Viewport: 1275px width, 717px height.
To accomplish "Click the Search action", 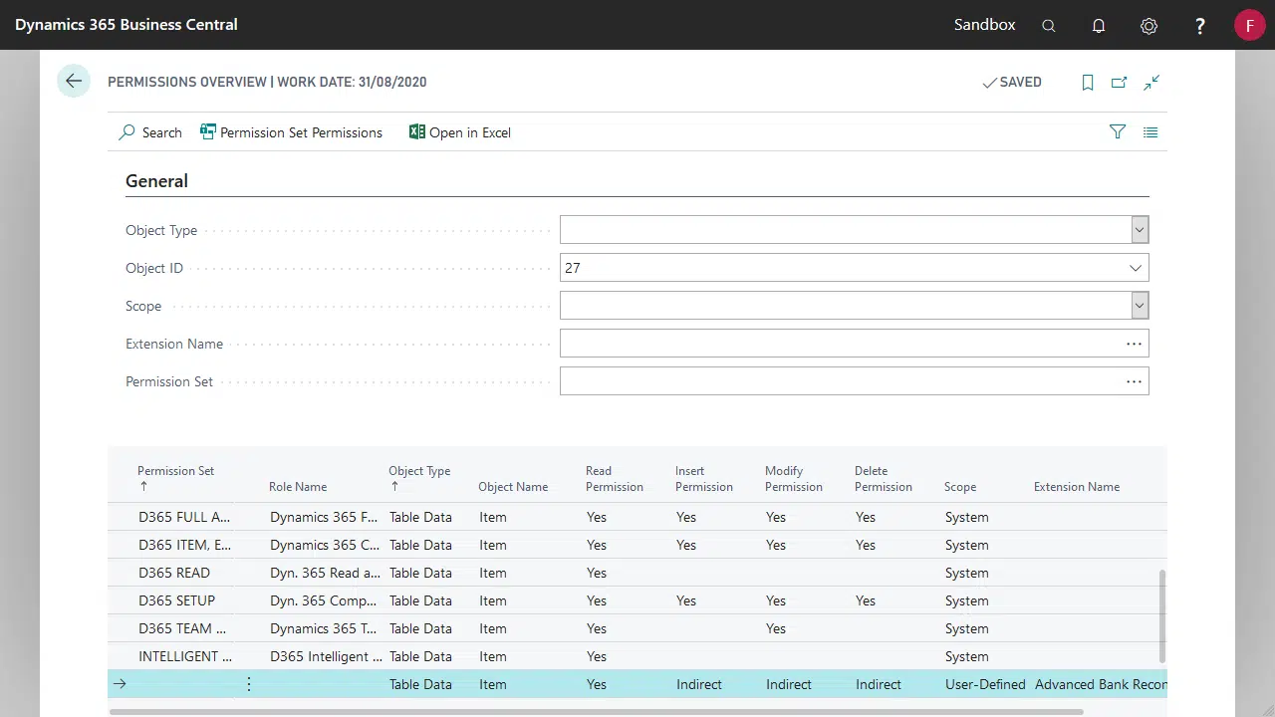I will [150, 132].
